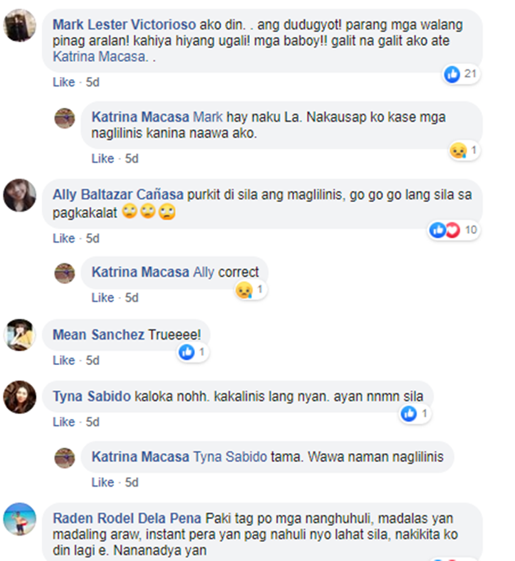Open Mean Sanchez's profile picture

(x=20, y=335)
